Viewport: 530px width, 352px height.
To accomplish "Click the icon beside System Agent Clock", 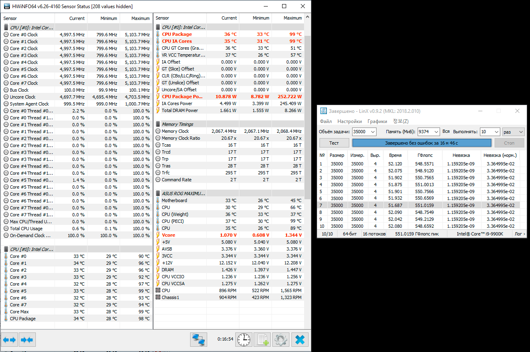I will tap(6, 104).
